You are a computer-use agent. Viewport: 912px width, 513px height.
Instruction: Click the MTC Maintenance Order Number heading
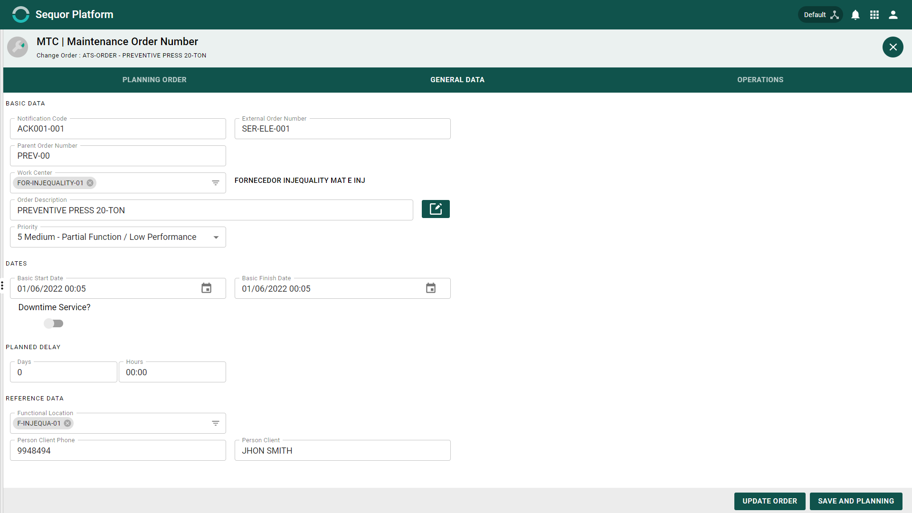[117, 41]
